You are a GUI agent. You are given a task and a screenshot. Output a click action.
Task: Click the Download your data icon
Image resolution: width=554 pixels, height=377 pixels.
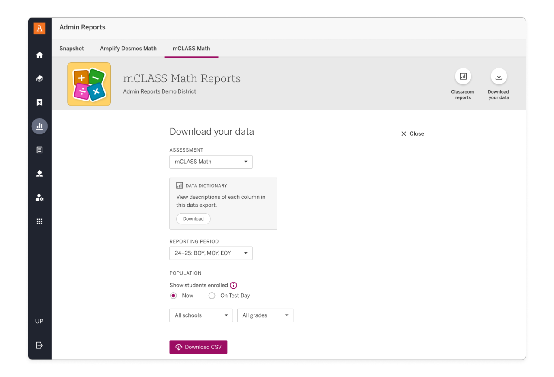[x=499, y=75]
